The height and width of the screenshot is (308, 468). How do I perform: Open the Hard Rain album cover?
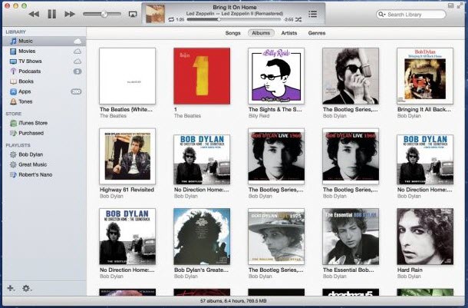pyautogui.click(x=425, y=237)
